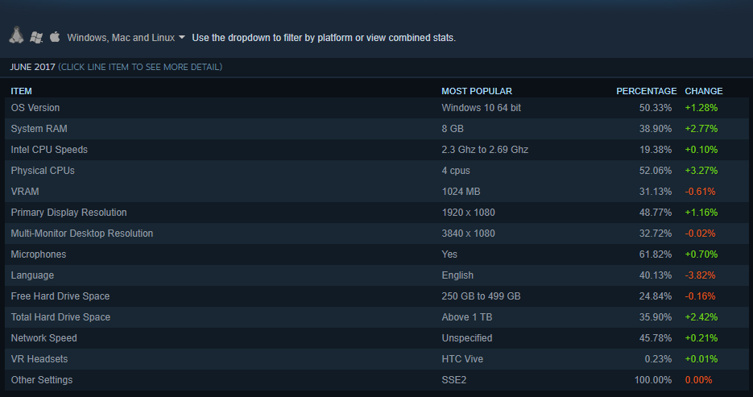Expand the OS Version line item
753x397 pixels.
pyautogui.click(x=35, y=107)
